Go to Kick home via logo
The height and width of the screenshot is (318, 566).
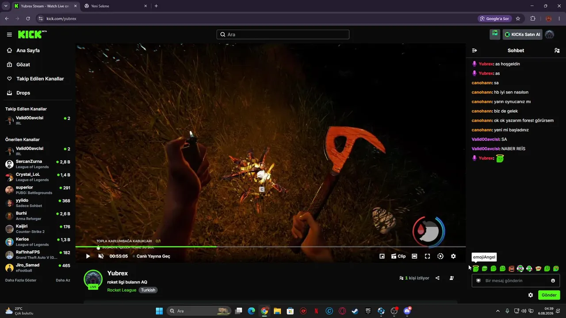(32, 34)
